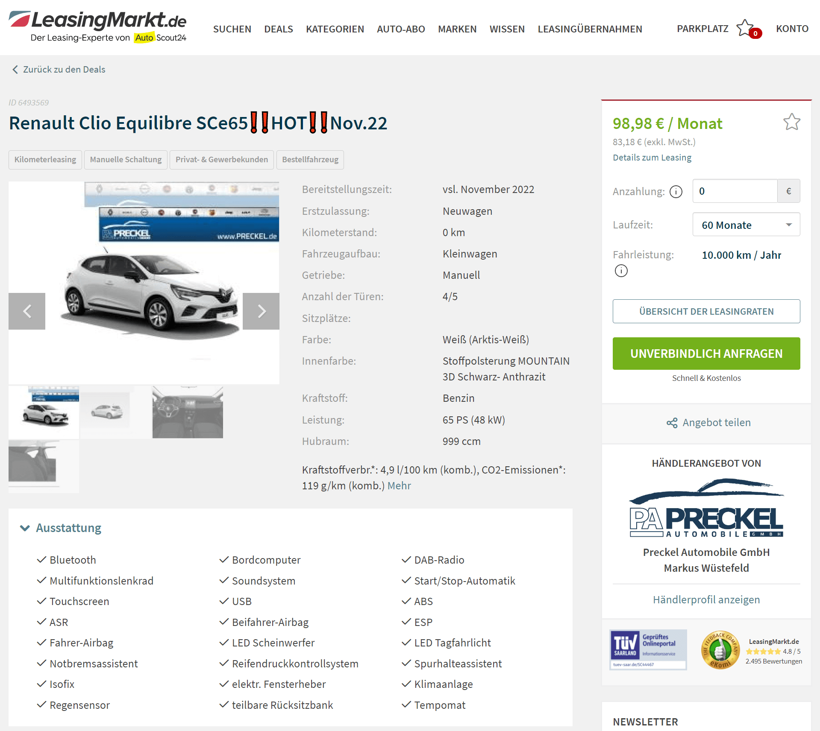Click UNVERBINDLICH ANFRAGEN button
Viewport: 820px width, 731px height.
click(x=706, y=354)
